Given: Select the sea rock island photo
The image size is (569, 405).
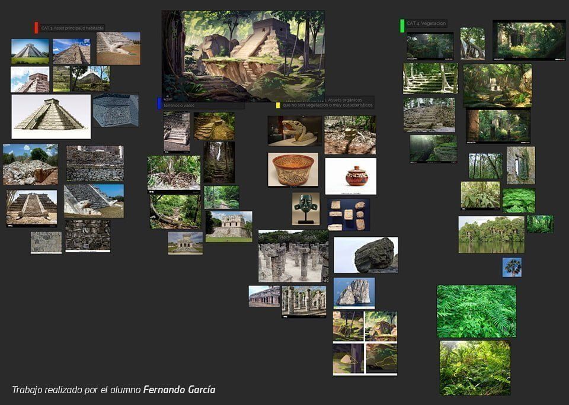Looking at the screenshot, I should pos(354,293).
